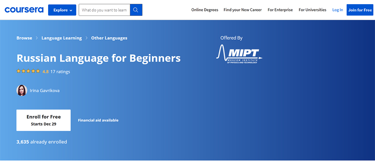
Task: Click the Log In link
Action: tap(337, 10)
